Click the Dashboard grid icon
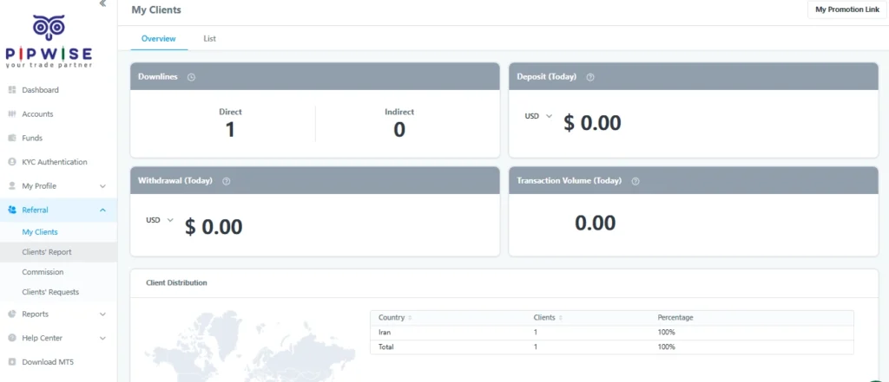Viewport: 889px width, 382px height. (12, 90)
